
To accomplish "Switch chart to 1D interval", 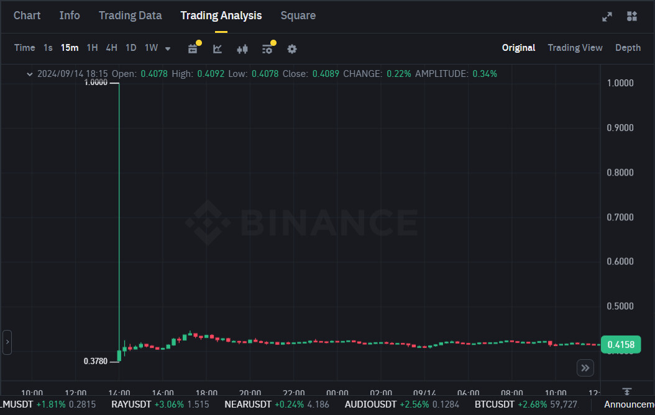I will click(x=131, y=48).
